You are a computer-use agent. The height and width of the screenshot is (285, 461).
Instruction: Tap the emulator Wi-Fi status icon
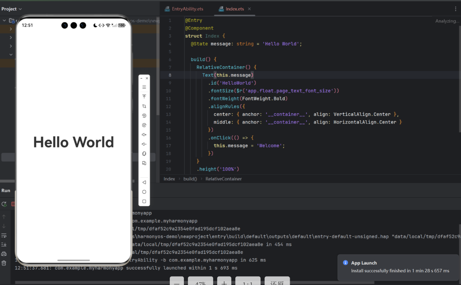(108, 25)
